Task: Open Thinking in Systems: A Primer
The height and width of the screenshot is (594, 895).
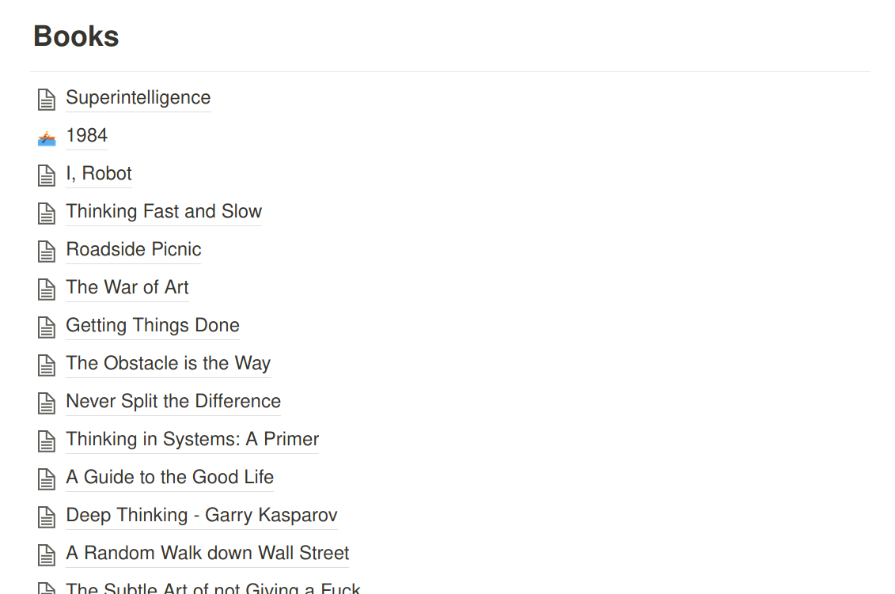Action: 192,439
